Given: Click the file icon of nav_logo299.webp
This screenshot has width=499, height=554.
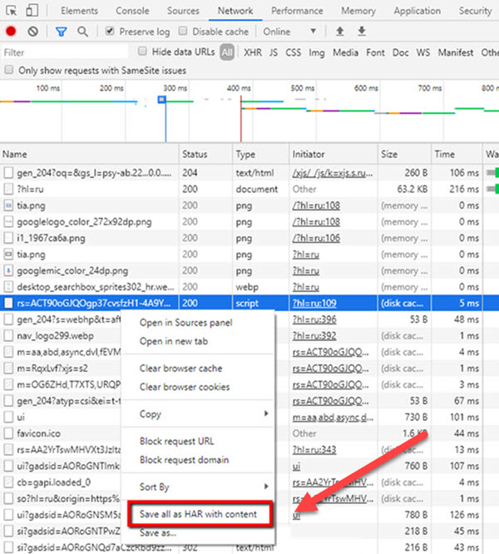Looking at the screenshot, I should [x=8, y=336].
